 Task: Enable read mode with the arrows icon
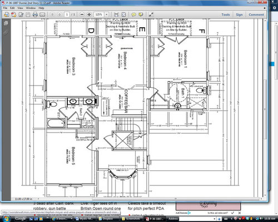pos(151,14)
